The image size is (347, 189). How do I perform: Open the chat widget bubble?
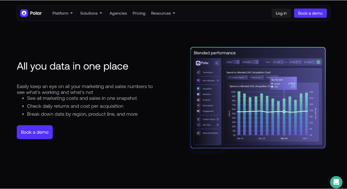pos(336,182)
